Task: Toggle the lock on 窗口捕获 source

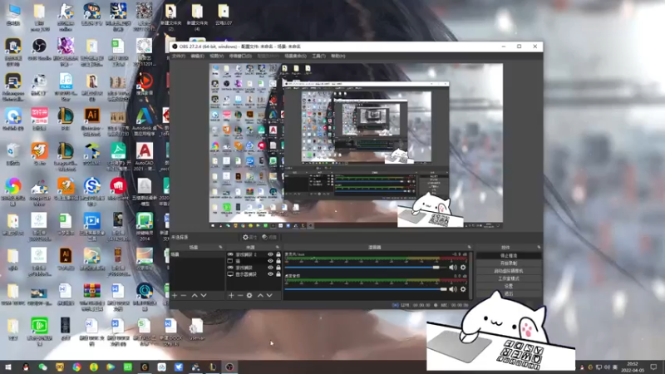Action: (x=278, y=268)
